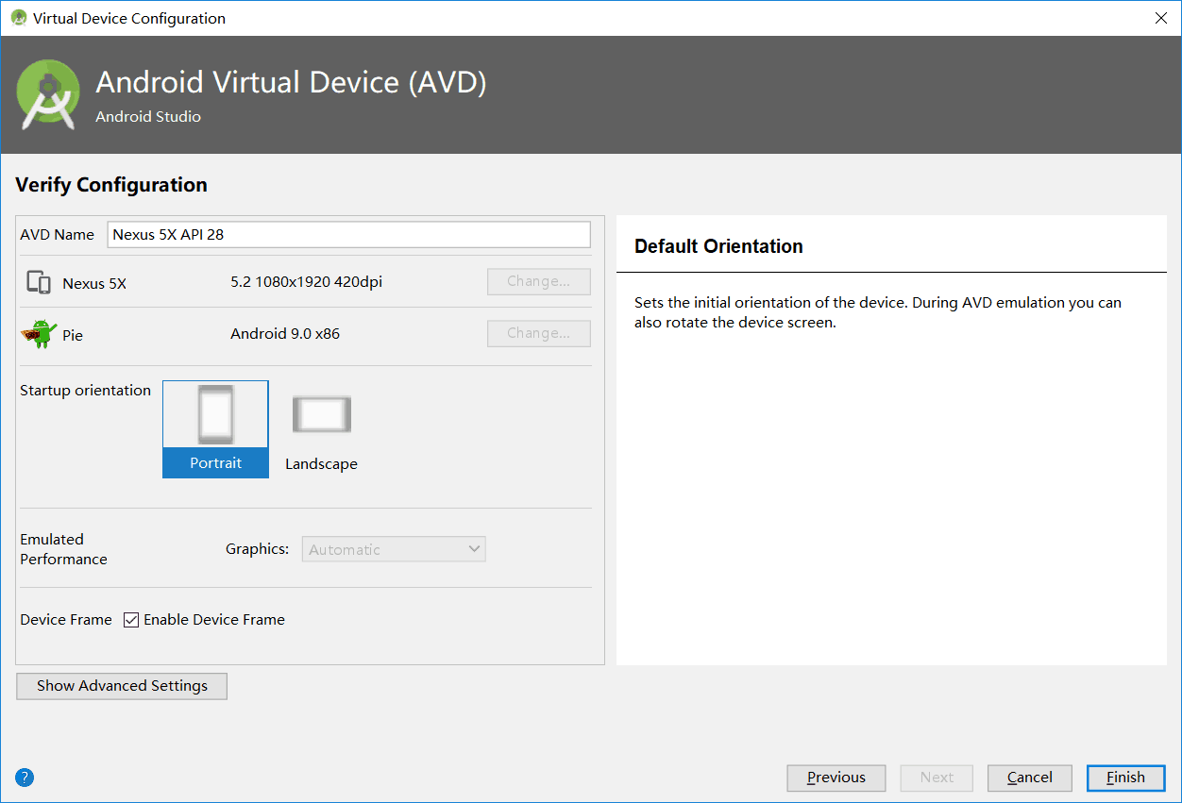This screenshot has height=803, width=1182.
Task: Click the 'Verify Configuration' heading
Action: pos(111,185)
